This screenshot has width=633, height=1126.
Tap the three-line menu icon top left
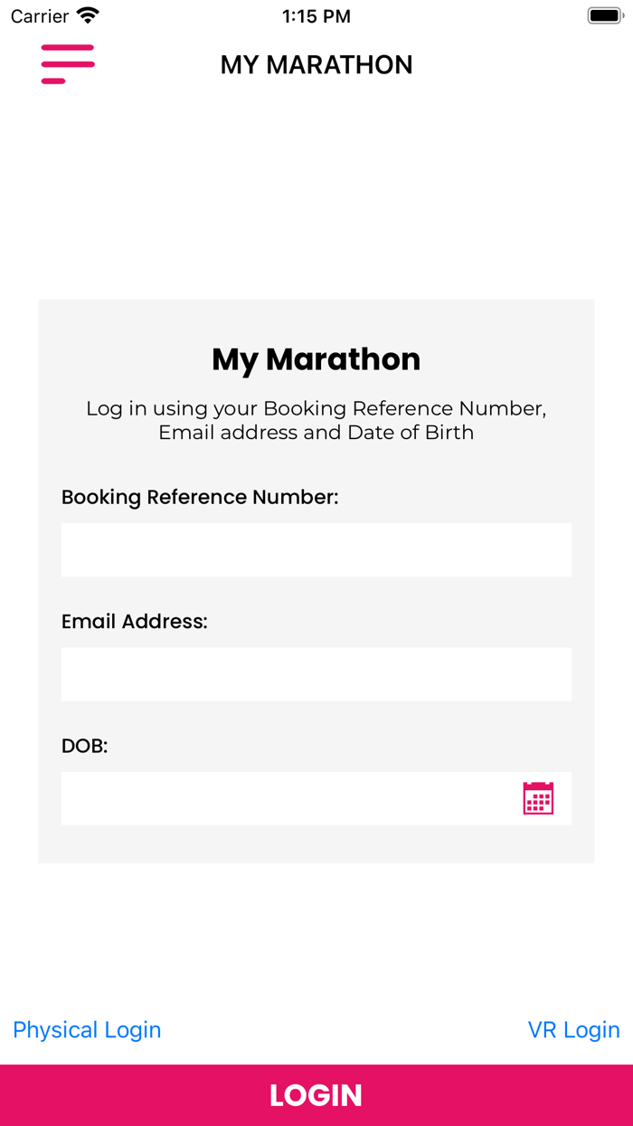coord(68,64)
